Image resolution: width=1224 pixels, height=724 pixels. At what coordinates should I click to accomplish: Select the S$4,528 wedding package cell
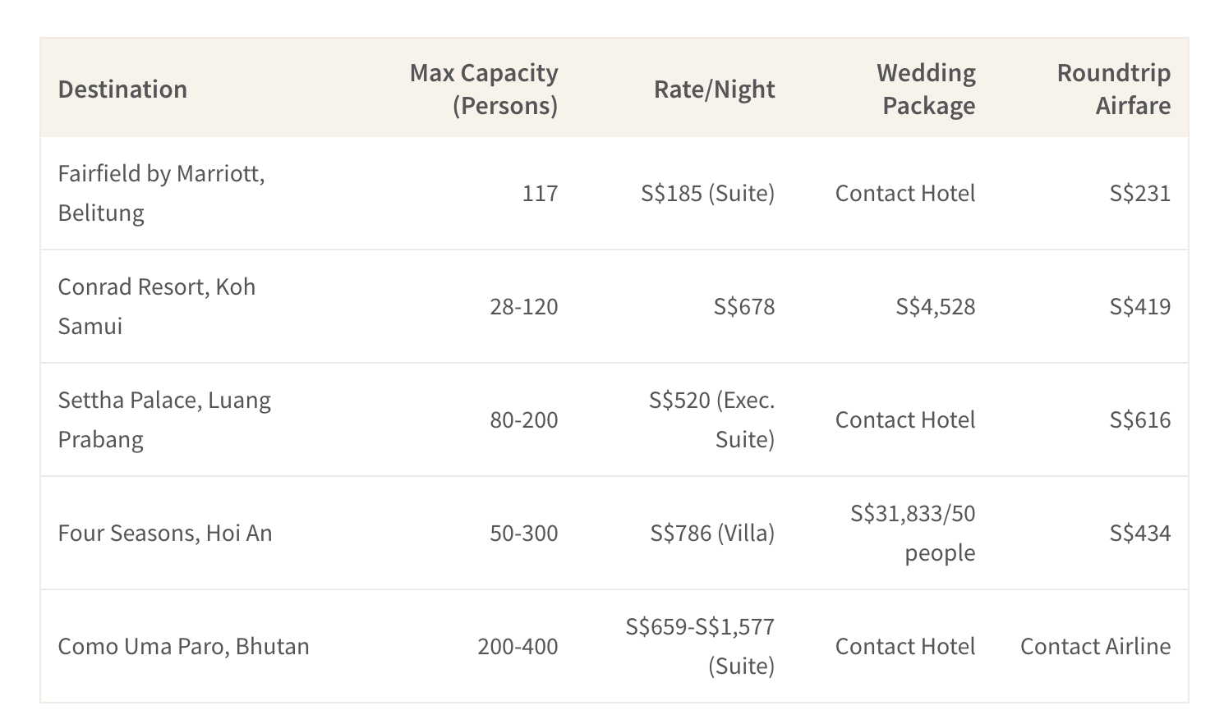(x=935, y=306)
